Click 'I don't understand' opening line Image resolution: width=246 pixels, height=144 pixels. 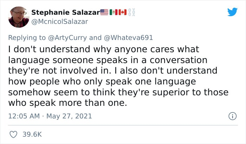[49, 49]
